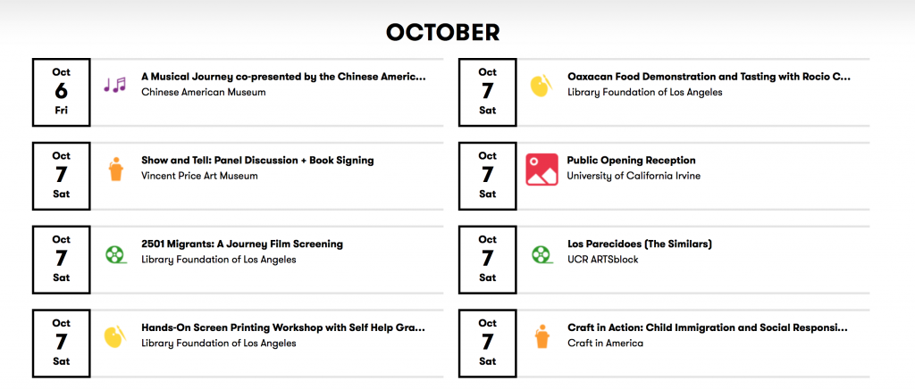
Task: Click the yellow palette icon for Screen Printing Workshop
Action: click(115, 336)
